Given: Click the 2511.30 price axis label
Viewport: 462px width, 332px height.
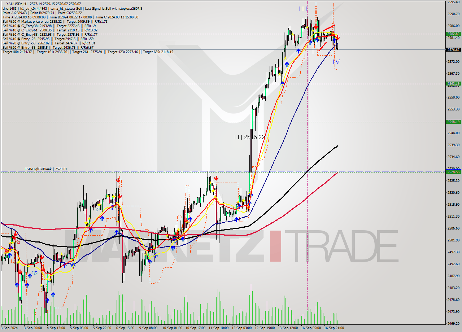Looking at the screenshot, I should pyautogui.click(x=453, y=217).
